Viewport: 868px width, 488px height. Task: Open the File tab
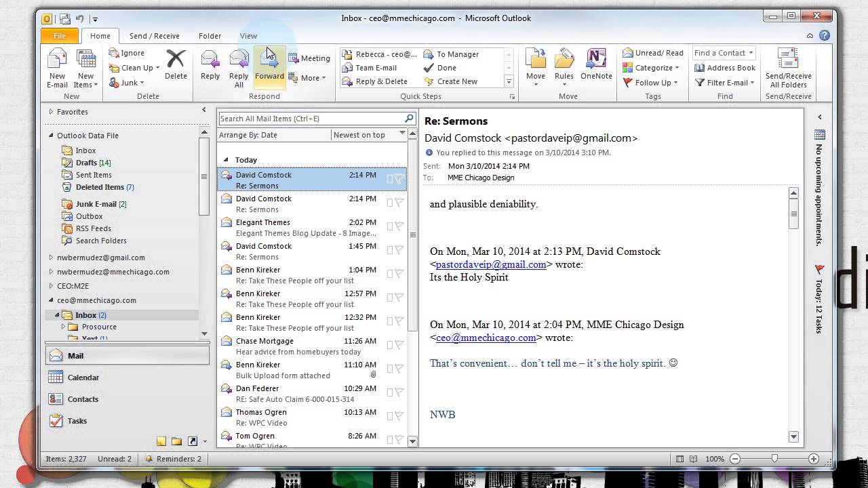coord(60,36)
